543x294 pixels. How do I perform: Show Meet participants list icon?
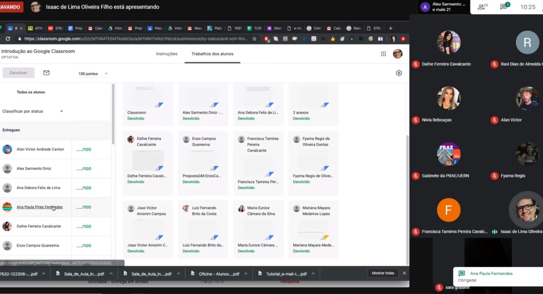pos(481,7)
